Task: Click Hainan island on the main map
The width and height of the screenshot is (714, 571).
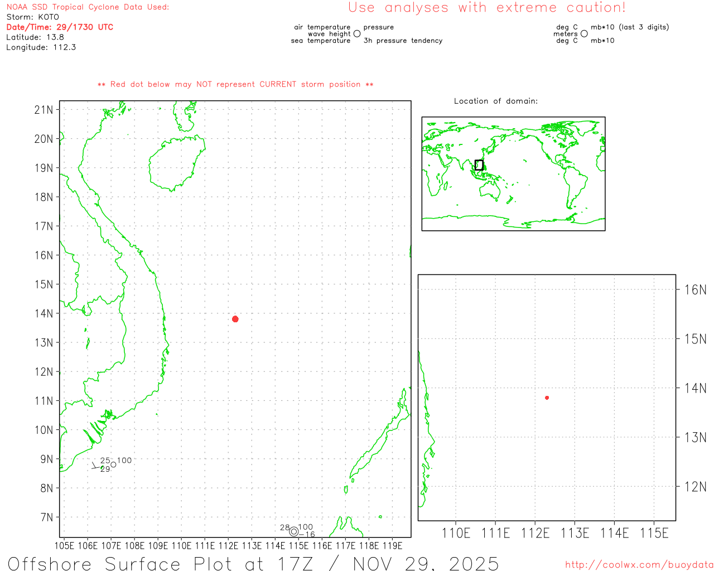Action: 176,163
